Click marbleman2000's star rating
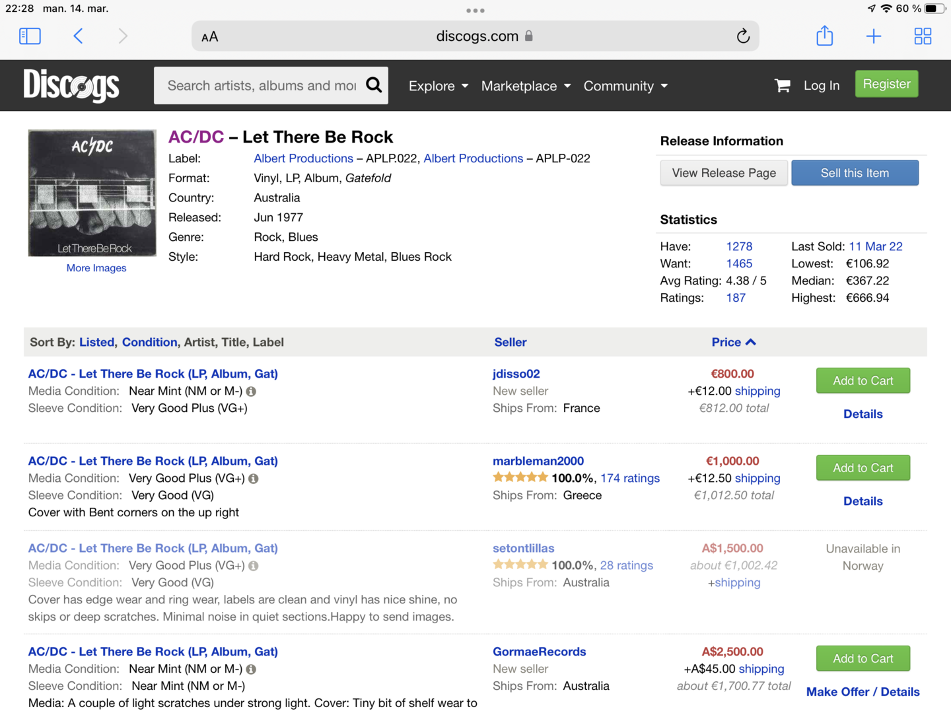The image size is (951, 713). click(520, 477)
